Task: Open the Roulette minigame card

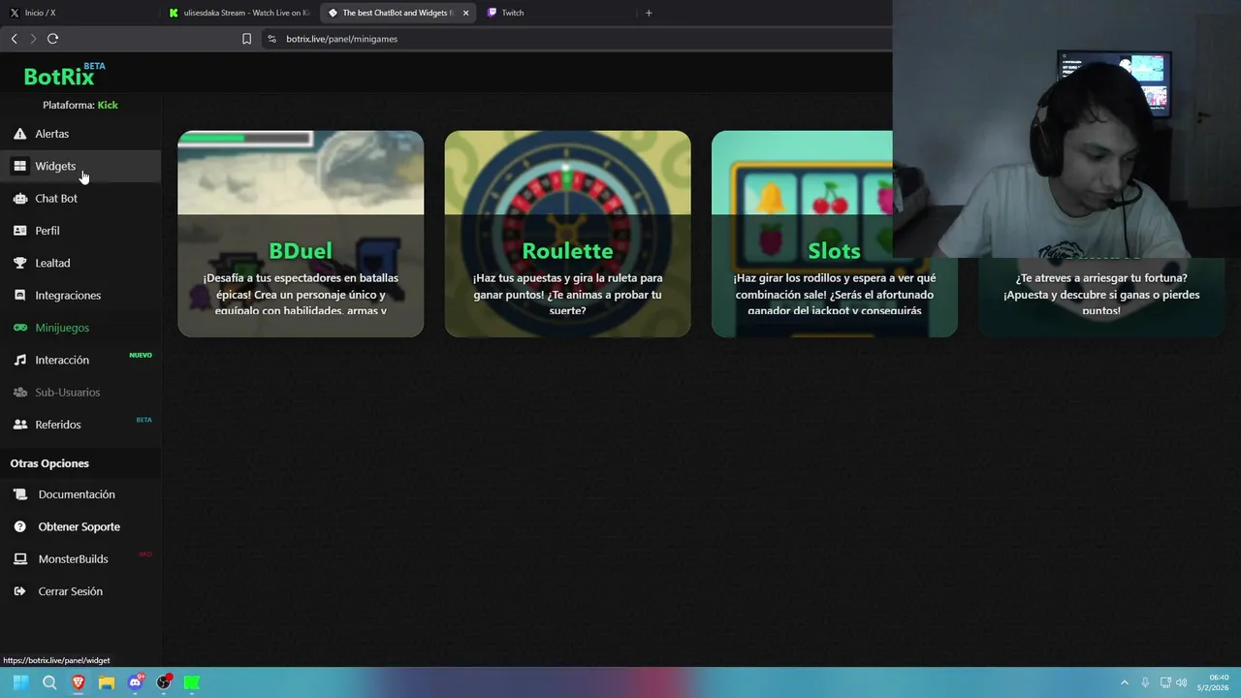Action: [567, 234]
